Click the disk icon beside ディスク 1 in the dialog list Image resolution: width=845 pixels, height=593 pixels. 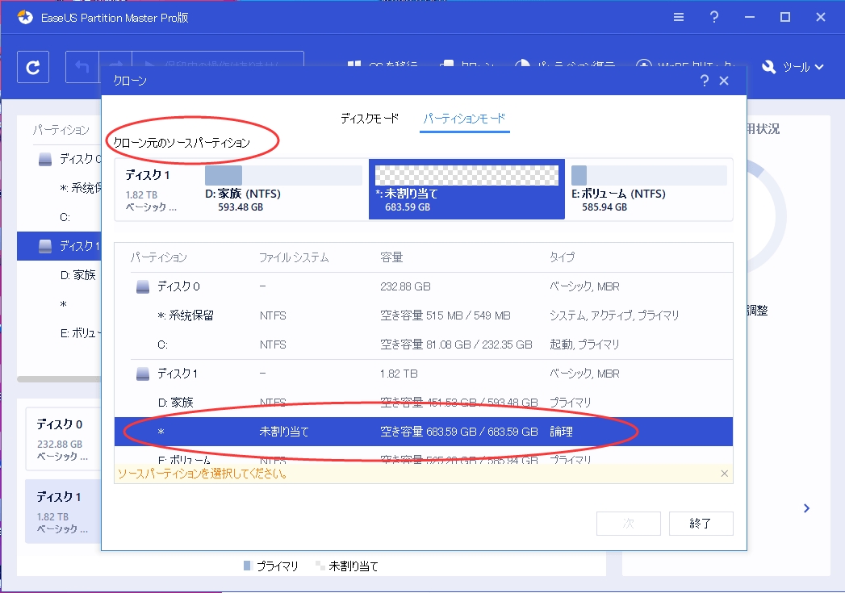pos(143,374)
